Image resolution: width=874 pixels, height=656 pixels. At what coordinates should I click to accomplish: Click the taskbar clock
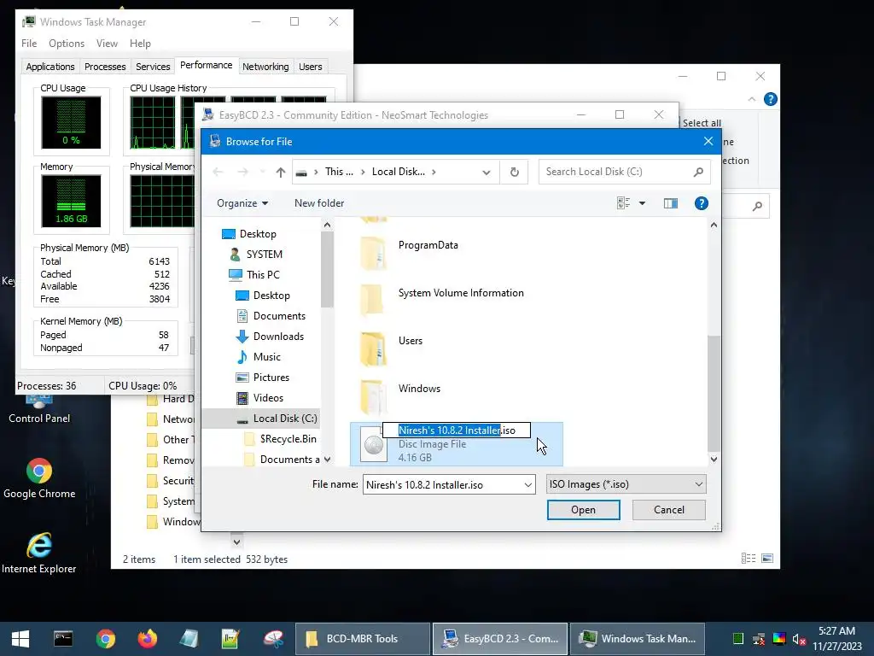coord(836,639)
